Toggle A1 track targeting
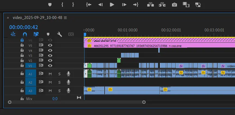Viewport: 235px width, 115px height. coord(31,74)
